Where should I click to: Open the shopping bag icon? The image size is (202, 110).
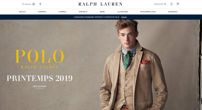(178, 4)
